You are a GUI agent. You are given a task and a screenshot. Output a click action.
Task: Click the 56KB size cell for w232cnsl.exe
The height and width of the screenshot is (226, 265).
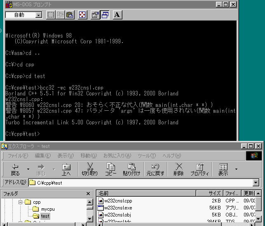(215, 208)
